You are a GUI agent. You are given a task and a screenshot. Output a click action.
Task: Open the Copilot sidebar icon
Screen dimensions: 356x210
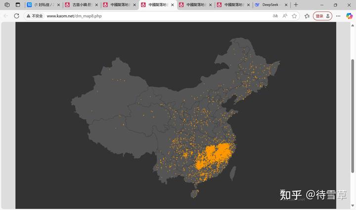coord(350,16)
